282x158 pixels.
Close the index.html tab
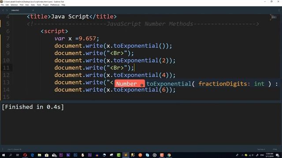pyautogui.click(x=33, y=10)
